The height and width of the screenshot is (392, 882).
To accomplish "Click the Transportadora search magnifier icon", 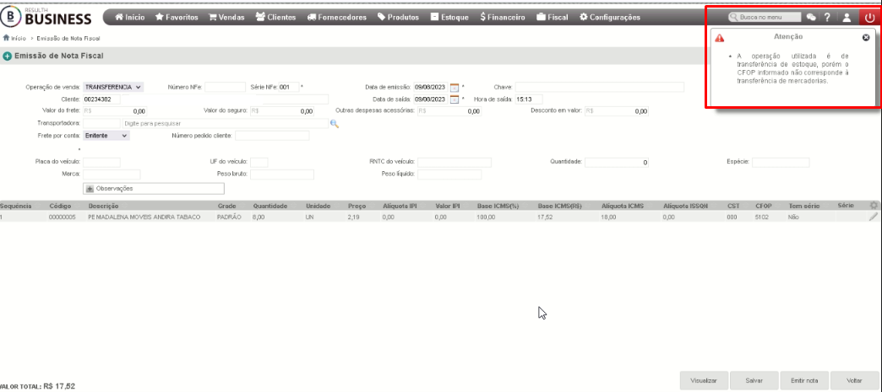I will pos(334,124).
